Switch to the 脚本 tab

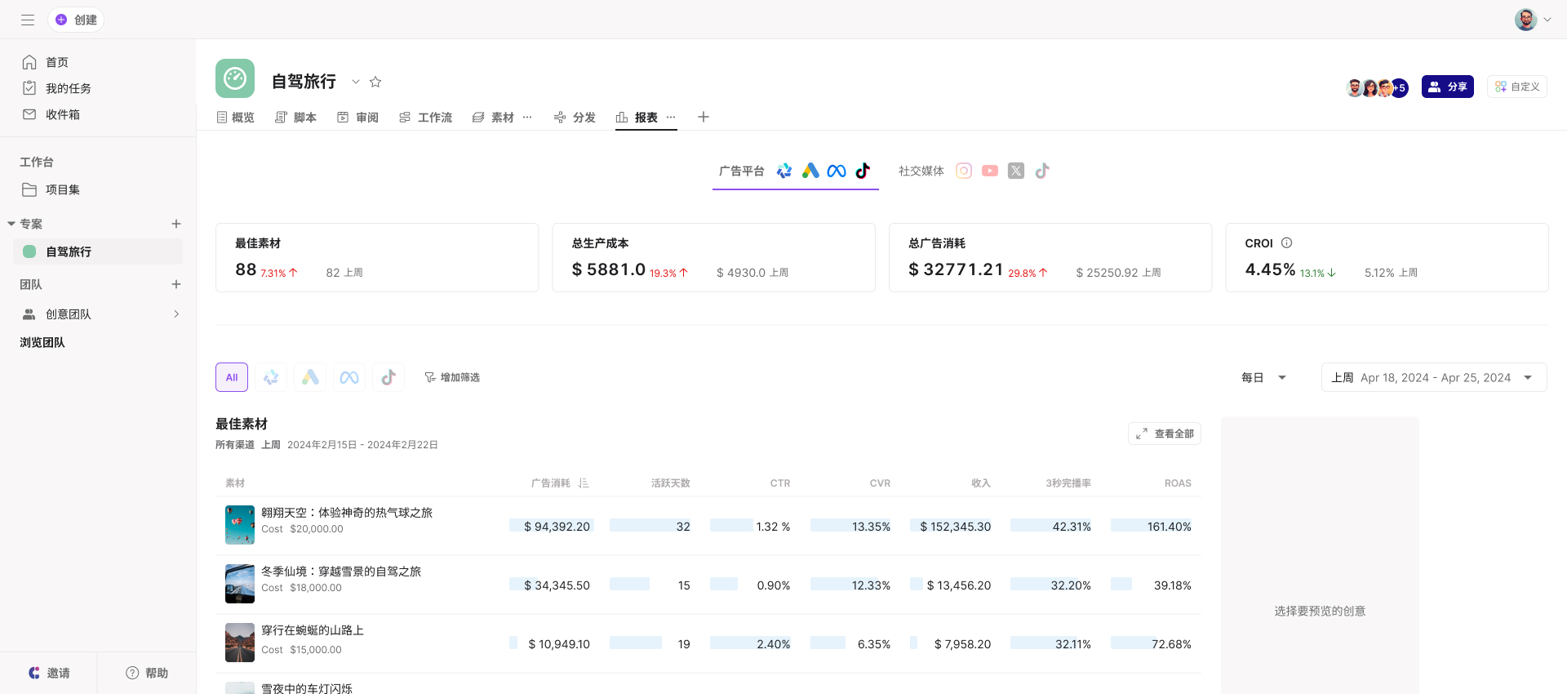[x=296, y=118]
